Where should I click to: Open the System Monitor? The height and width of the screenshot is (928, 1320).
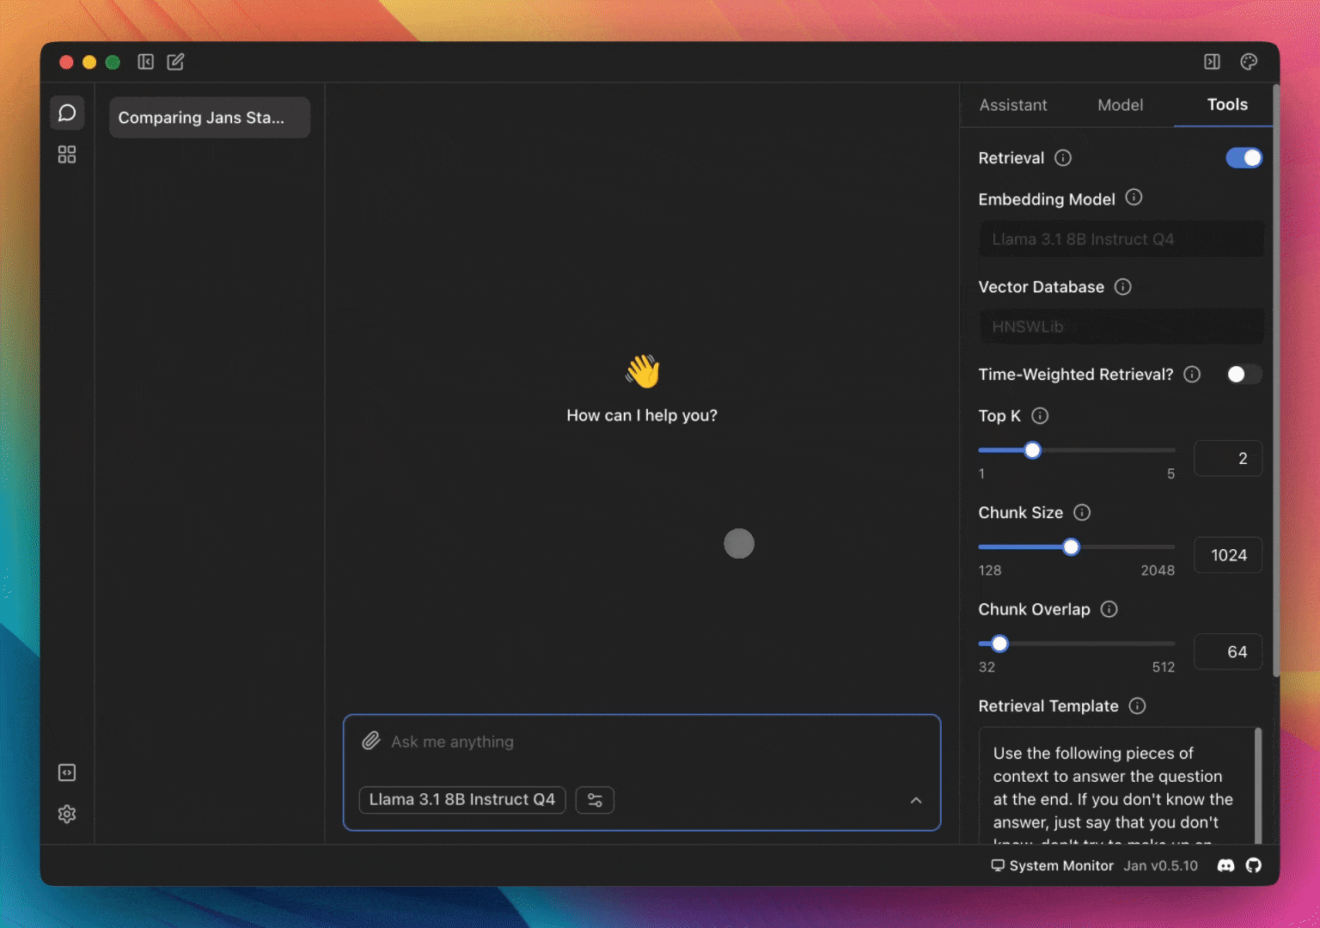[1052, 865]
